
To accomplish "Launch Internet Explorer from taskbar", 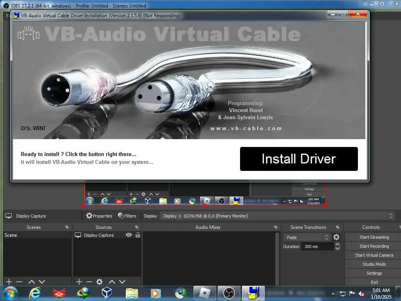I will [x=34, y=293].
